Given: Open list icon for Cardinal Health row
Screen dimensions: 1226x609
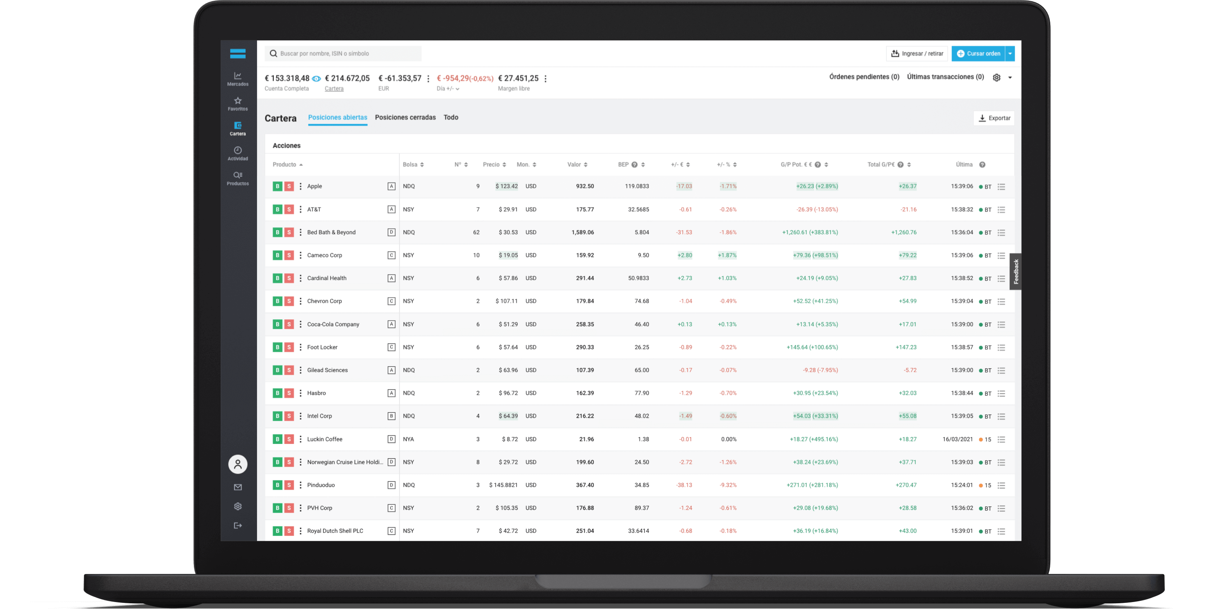Looking at the screenshot, I should [1001, 279].
